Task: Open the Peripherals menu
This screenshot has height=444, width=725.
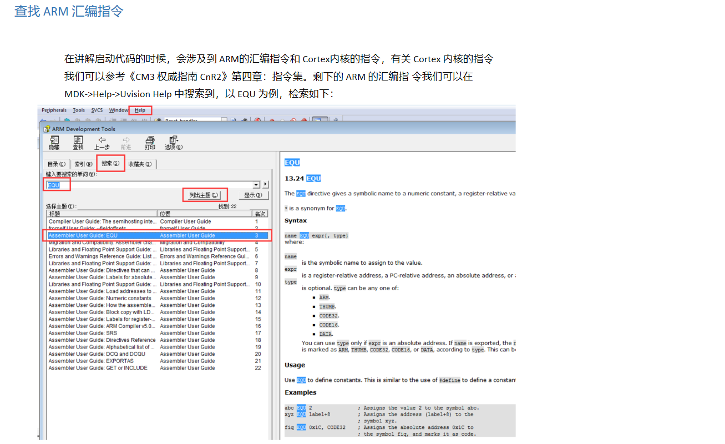Action: pos(54,110)
